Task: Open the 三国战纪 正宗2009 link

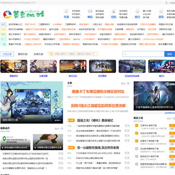Action: [33, 44]
